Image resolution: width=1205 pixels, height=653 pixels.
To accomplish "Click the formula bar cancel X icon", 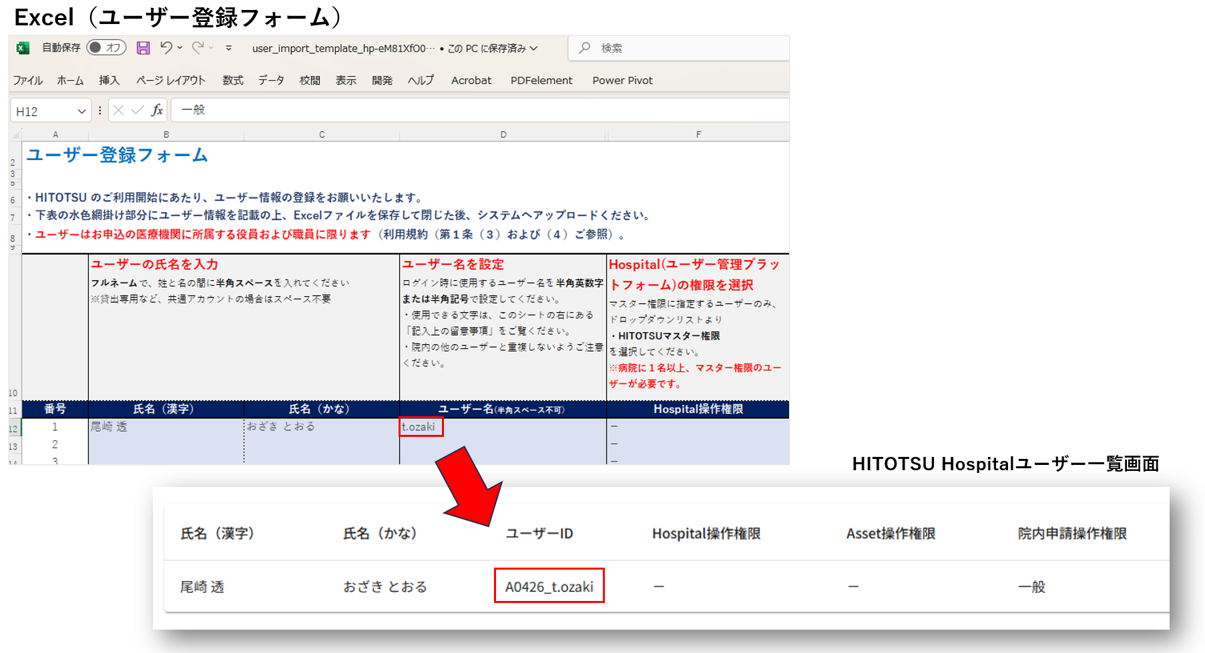I will tap(118, 110).
